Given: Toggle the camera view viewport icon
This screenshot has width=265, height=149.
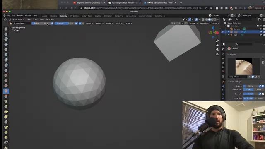Looking at the screenshot, I should tap(217, 50).
